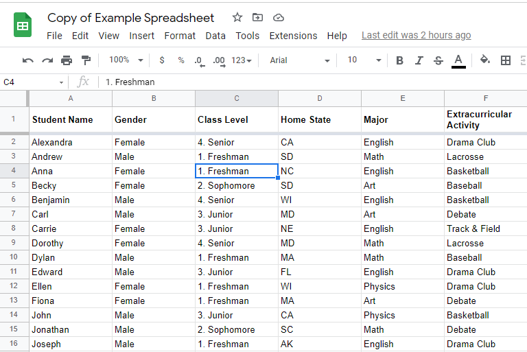
Task: Open the font size 10 dropdown
Action: [362, 60]
